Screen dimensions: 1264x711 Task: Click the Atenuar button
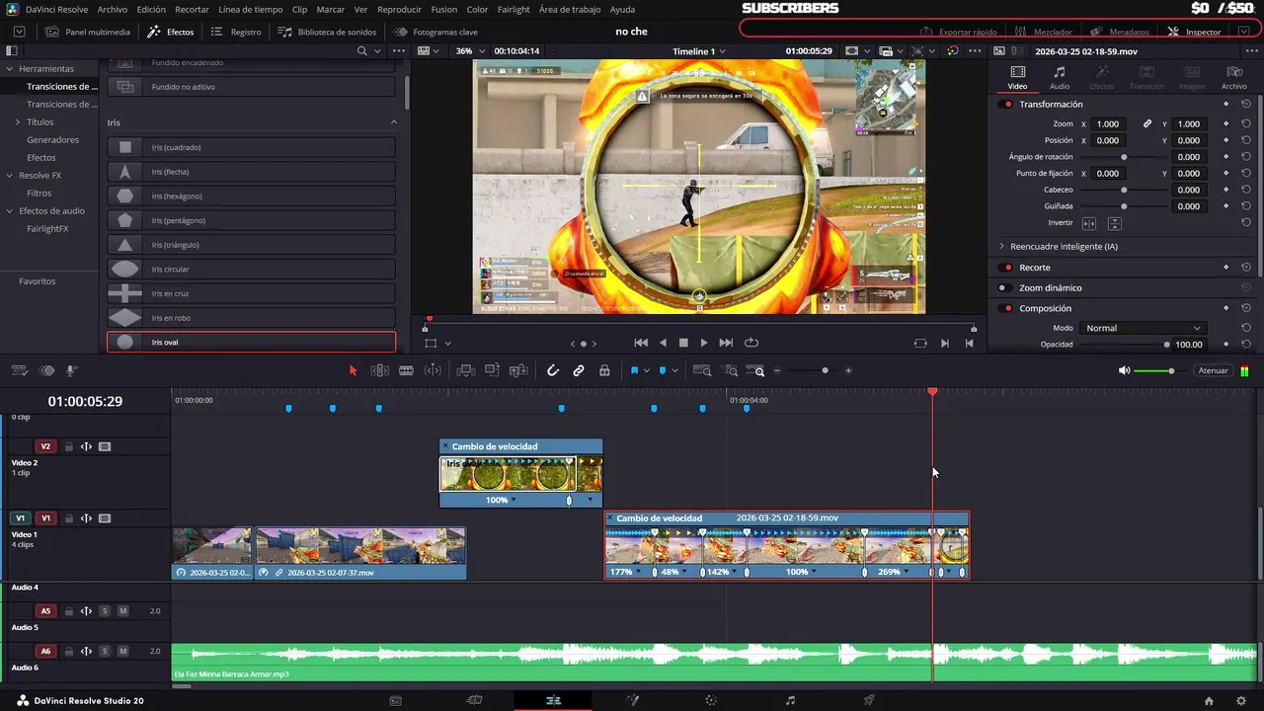[1213, 370]
